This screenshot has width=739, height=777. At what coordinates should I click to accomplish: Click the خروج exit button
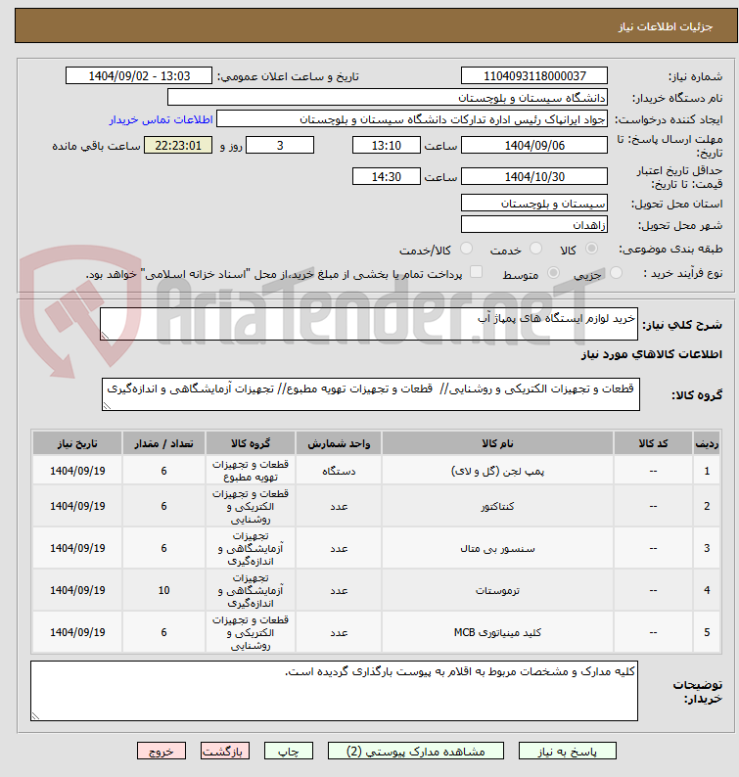(162, 752)
